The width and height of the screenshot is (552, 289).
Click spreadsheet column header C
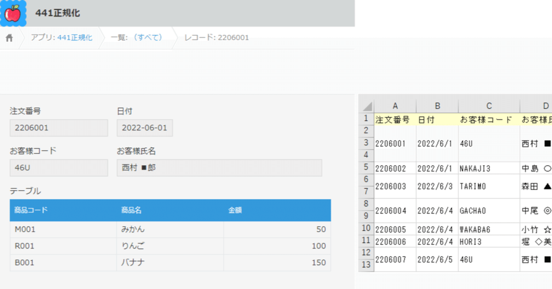point(489,105)
